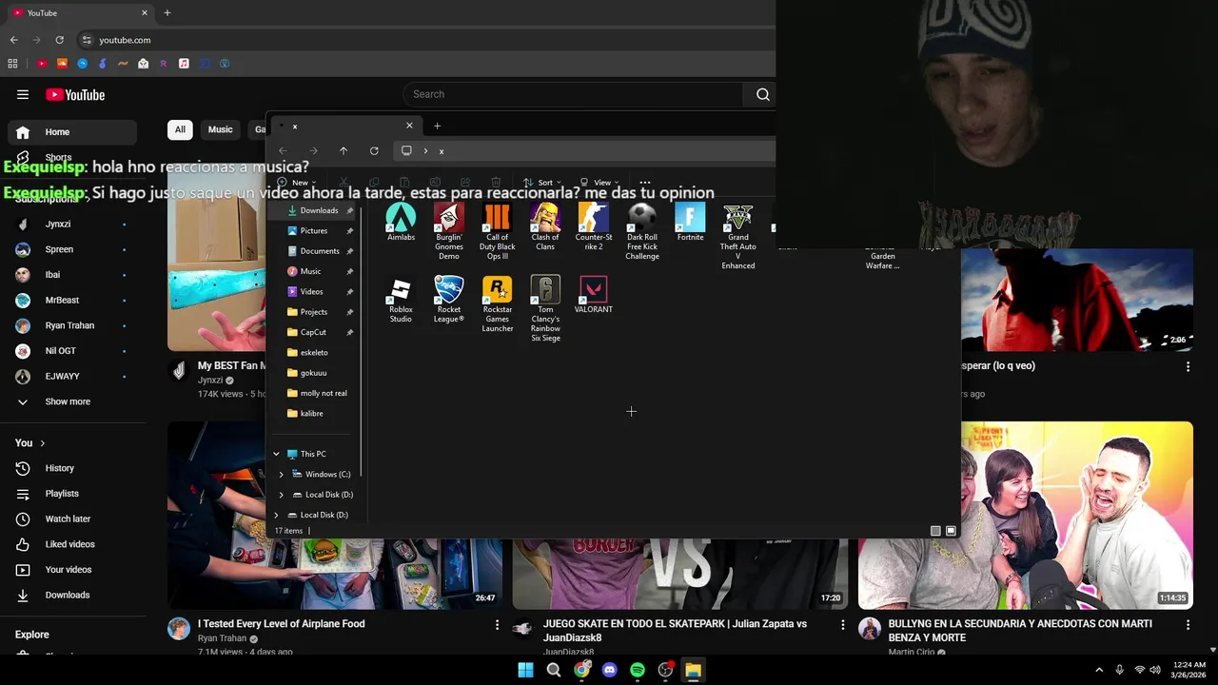Go up one folder level in Explorer
Screen dimensions: 1218x685
[x=344, y=150]
